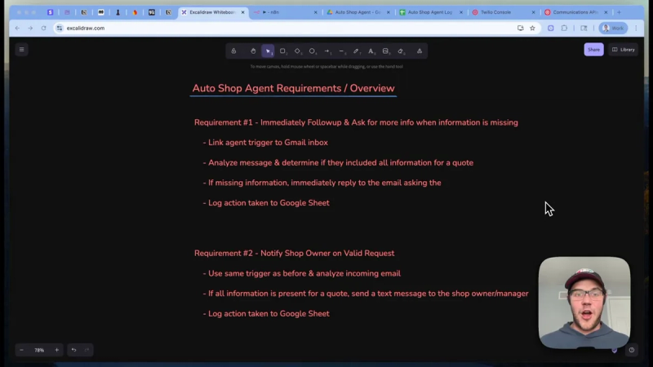
Task: Switch to the pinned flame icon tab
Action: tap(135, 12)
